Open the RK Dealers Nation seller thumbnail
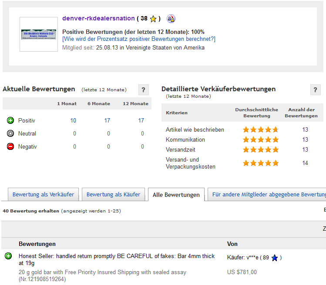326x285 pixels. 39,34
